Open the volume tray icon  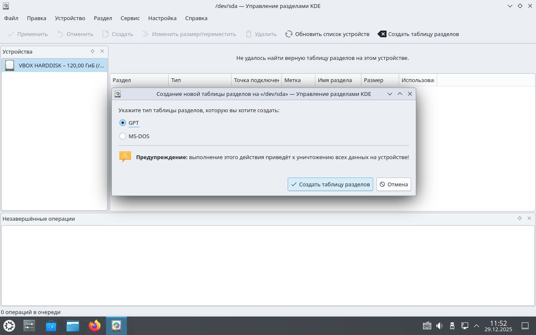(439, 326)
